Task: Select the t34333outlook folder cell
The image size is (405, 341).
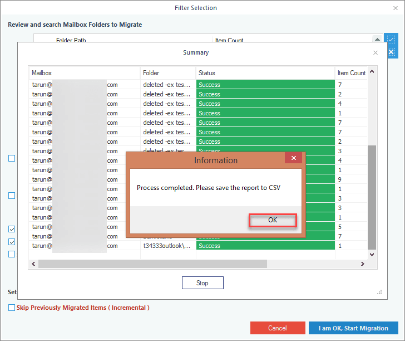Action: tap(168, 246)
